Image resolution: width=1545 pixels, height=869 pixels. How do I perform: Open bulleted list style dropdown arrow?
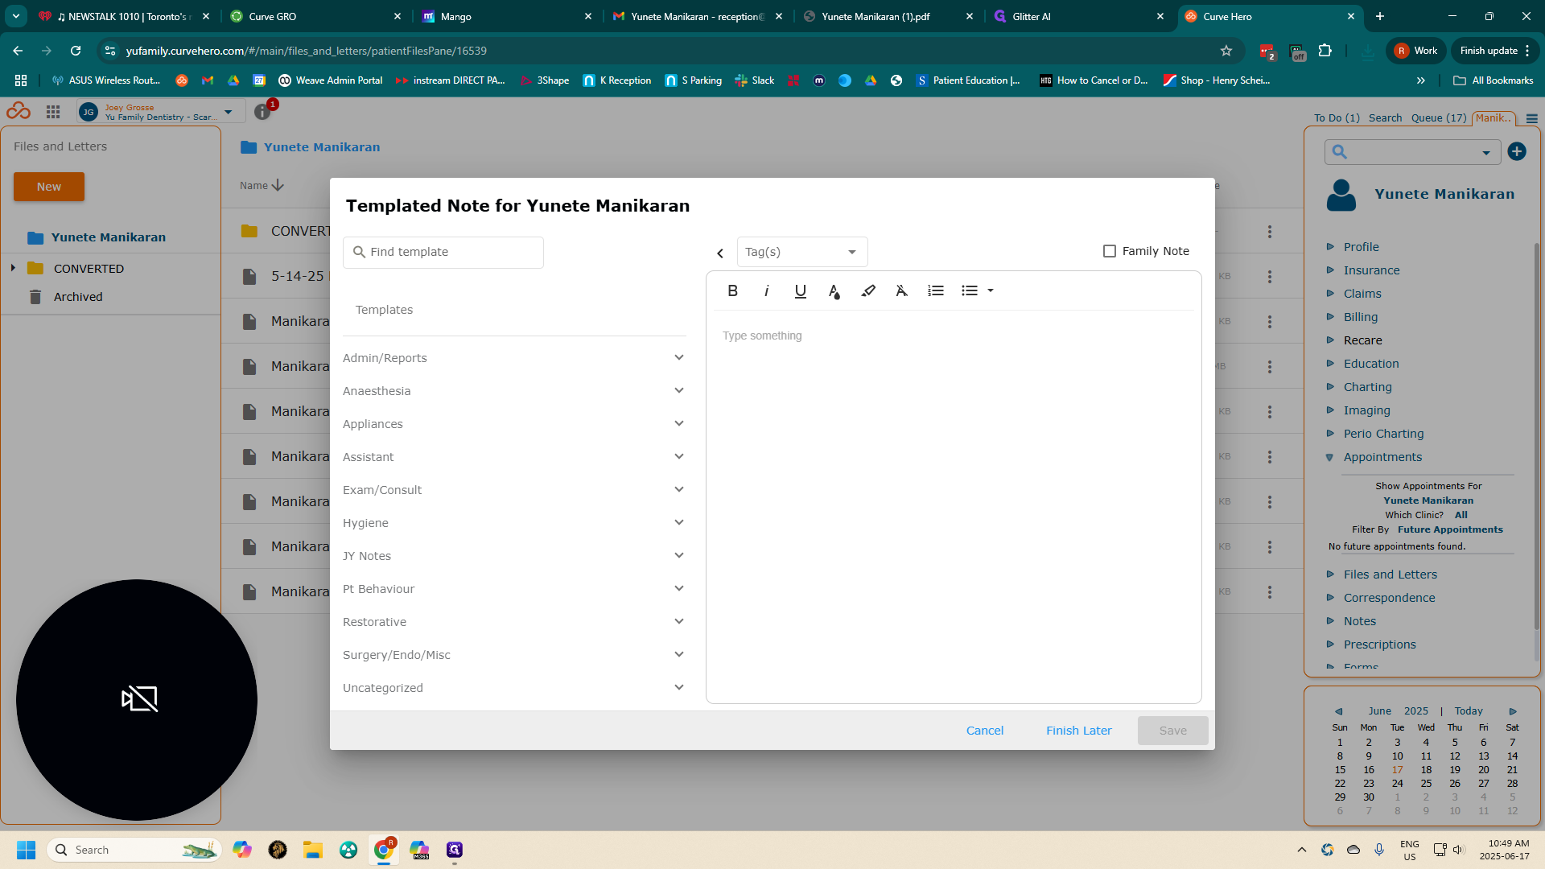991,291
